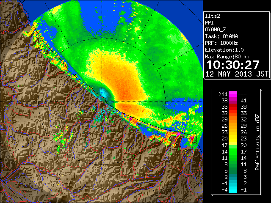
Task: Click the 10:30:27 timestamp
Action: pos(233,65)
